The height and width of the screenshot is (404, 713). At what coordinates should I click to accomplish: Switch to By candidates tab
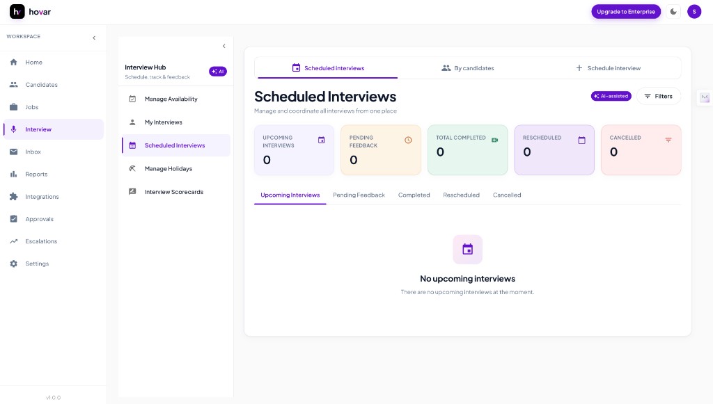(467, 68)
